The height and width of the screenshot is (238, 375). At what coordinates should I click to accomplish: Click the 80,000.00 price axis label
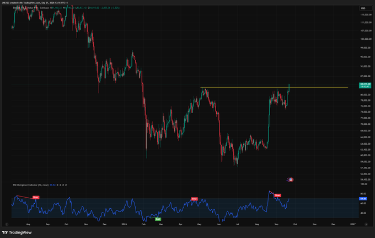tap(366, 95)
